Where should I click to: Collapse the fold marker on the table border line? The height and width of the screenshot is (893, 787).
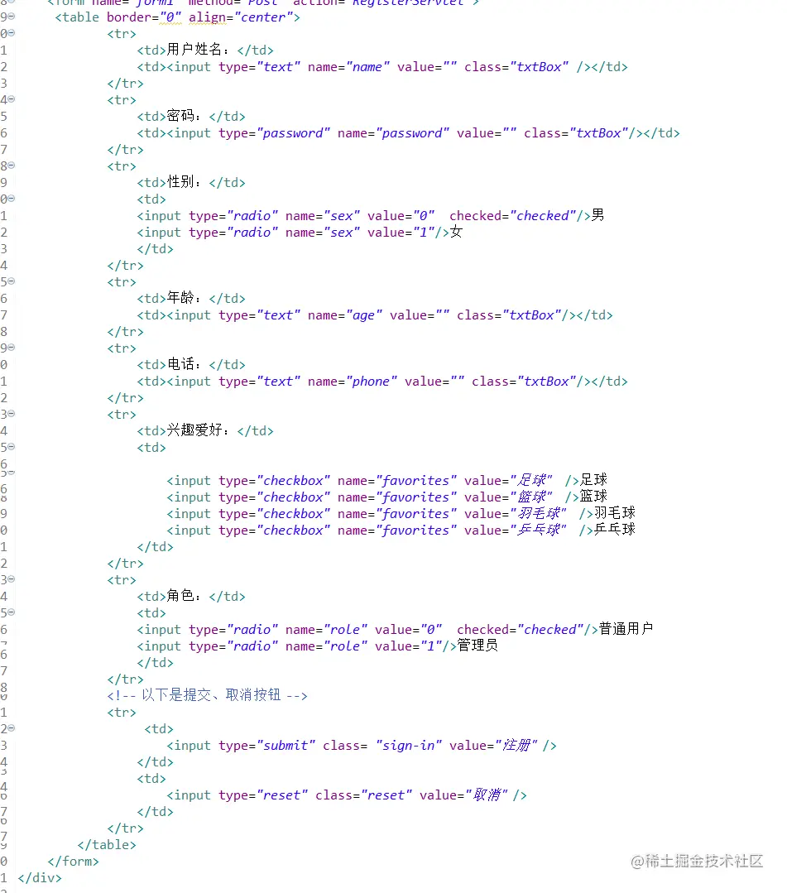coord(12,17)
